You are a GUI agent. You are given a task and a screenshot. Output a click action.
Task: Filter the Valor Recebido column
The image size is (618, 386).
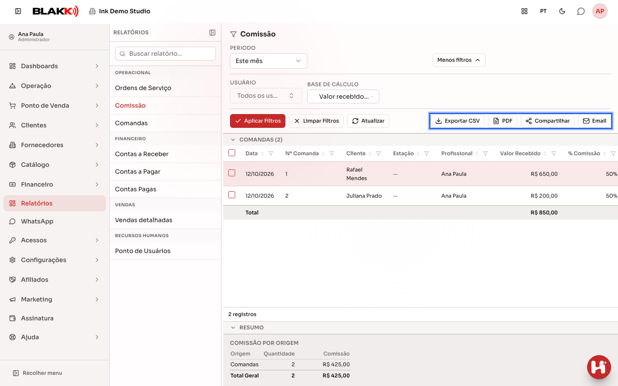[x=554, y=154]
